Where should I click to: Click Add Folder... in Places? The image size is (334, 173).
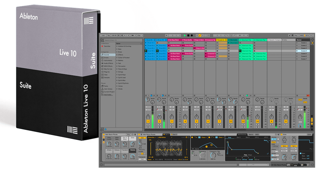(x=108, y=95)
